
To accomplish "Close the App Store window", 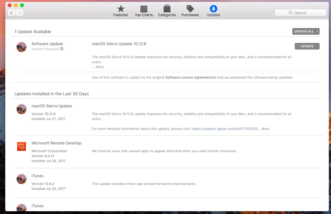I will tap(10, 5).
